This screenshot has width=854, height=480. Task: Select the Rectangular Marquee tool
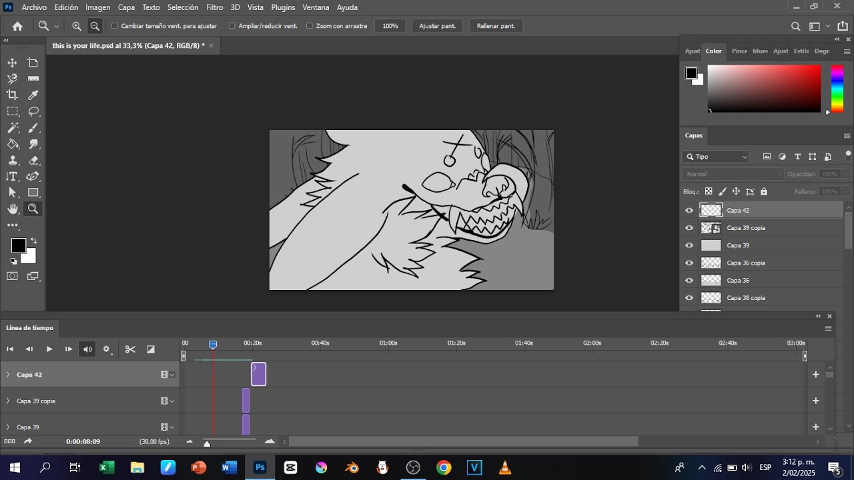12,111
